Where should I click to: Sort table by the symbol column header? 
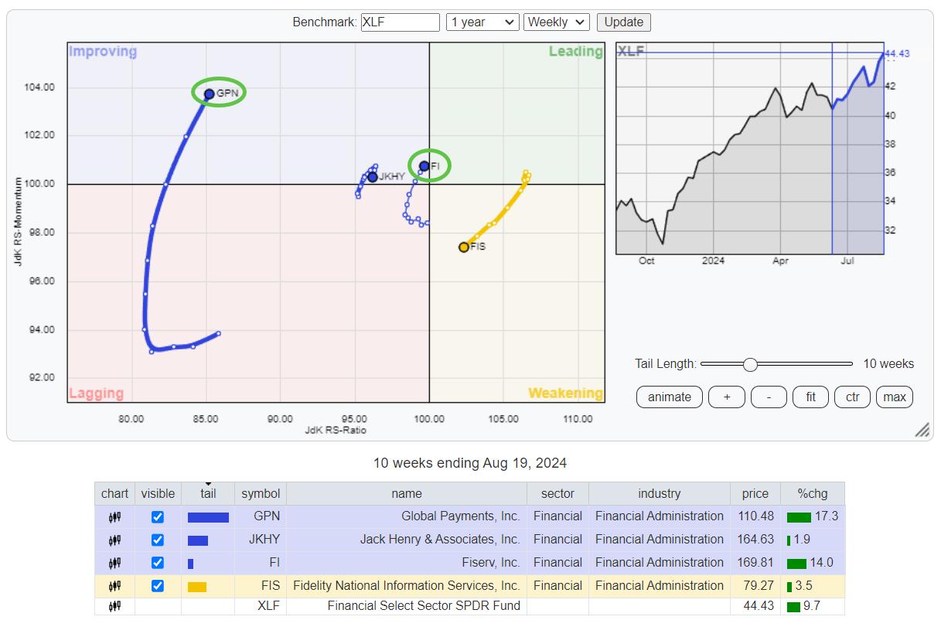pyautogui.click(x=260, y=494)
